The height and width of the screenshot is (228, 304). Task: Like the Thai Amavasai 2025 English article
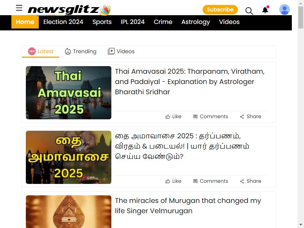pyautogui.click(x=173, y=117)
